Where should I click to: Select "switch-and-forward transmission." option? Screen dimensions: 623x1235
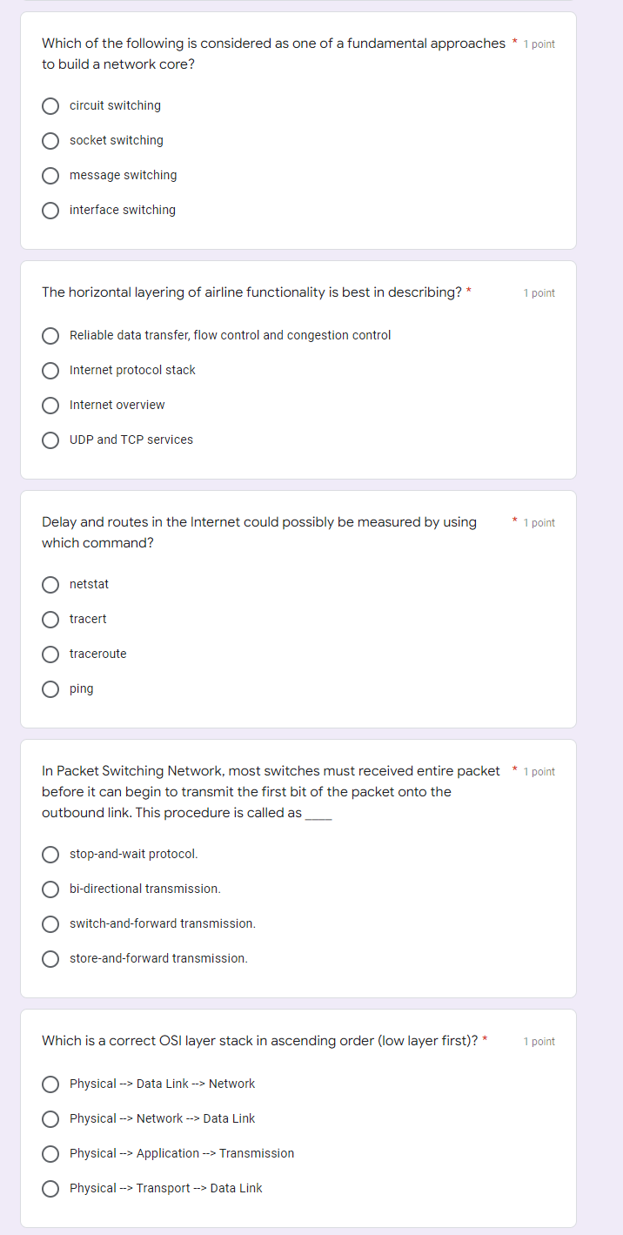(51, 923)
